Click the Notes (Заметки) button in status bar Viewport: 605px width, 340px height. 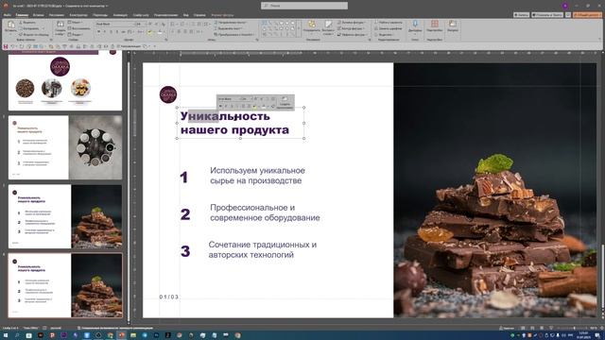pyautogui.click(x=507, y=328)
